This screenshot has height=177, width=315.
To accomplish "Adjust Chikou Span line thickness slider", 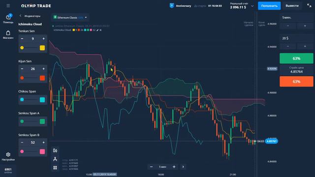I will click(x=29, y=99).
